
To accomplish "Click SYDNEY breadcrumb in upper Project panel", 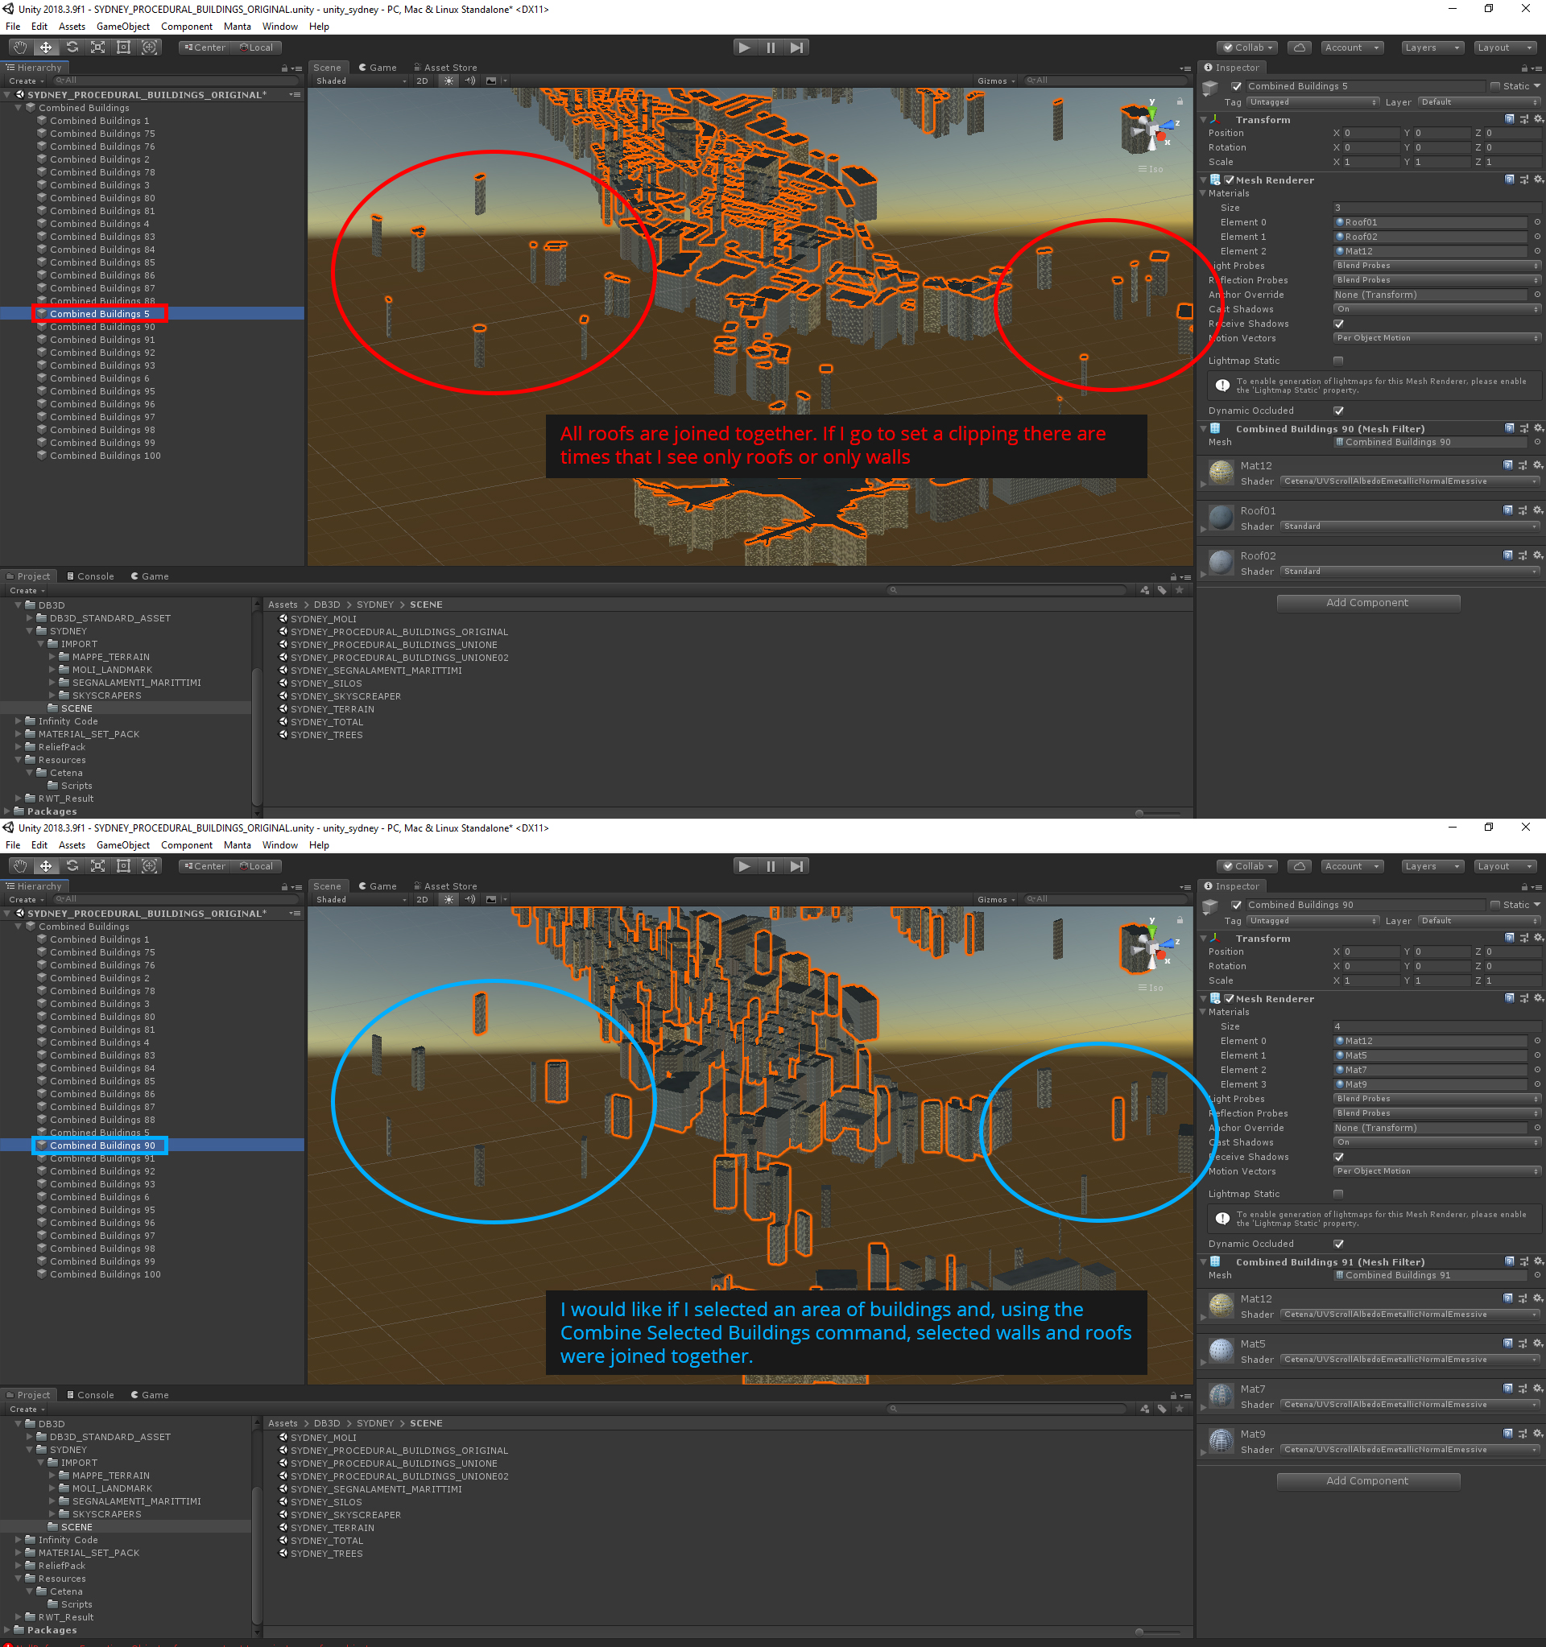I will [x=375, y=605].
